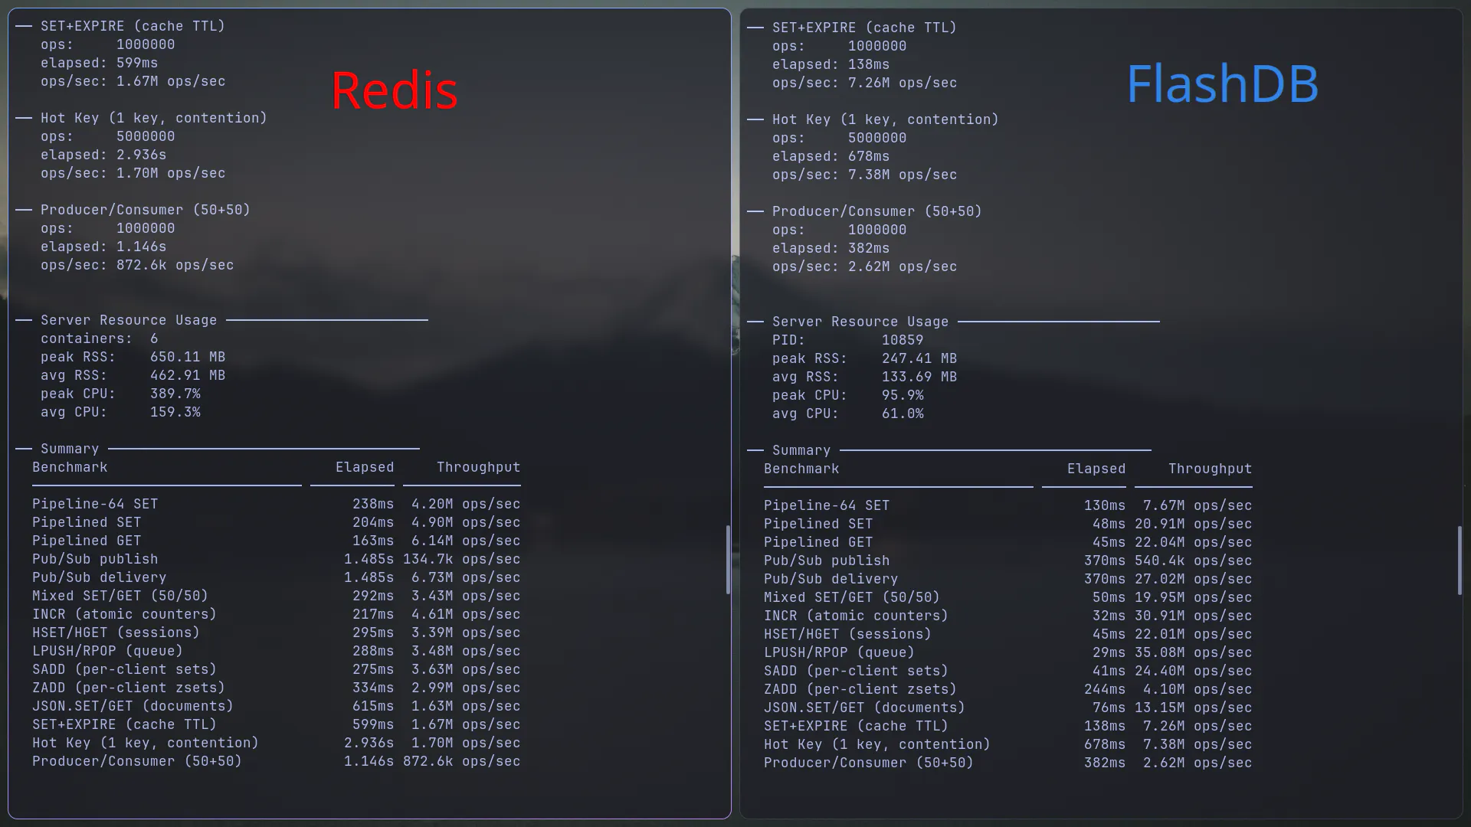Click FlashDB '244ms' ZADD elapsed value
1471x827 pixels.
click(x=1105, y=689)
